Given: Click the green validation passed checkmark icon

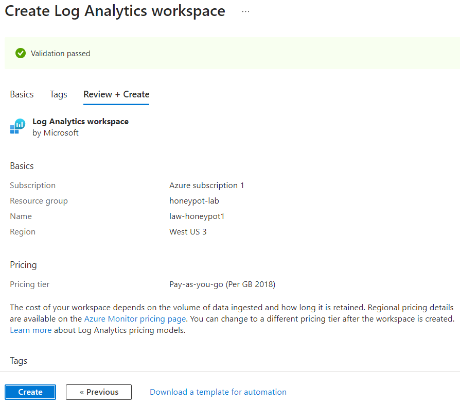Looking at the screenshot, I should 20,53.
